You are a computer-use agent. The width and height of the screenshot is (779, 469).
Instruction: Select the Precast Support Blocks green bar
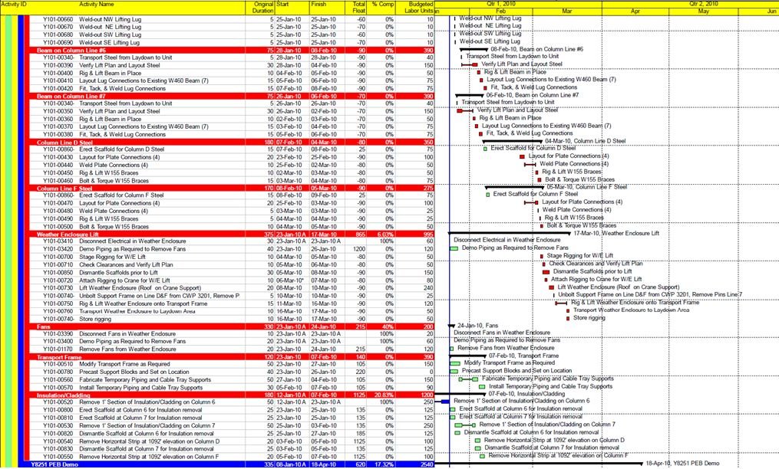tap(454, 371)
